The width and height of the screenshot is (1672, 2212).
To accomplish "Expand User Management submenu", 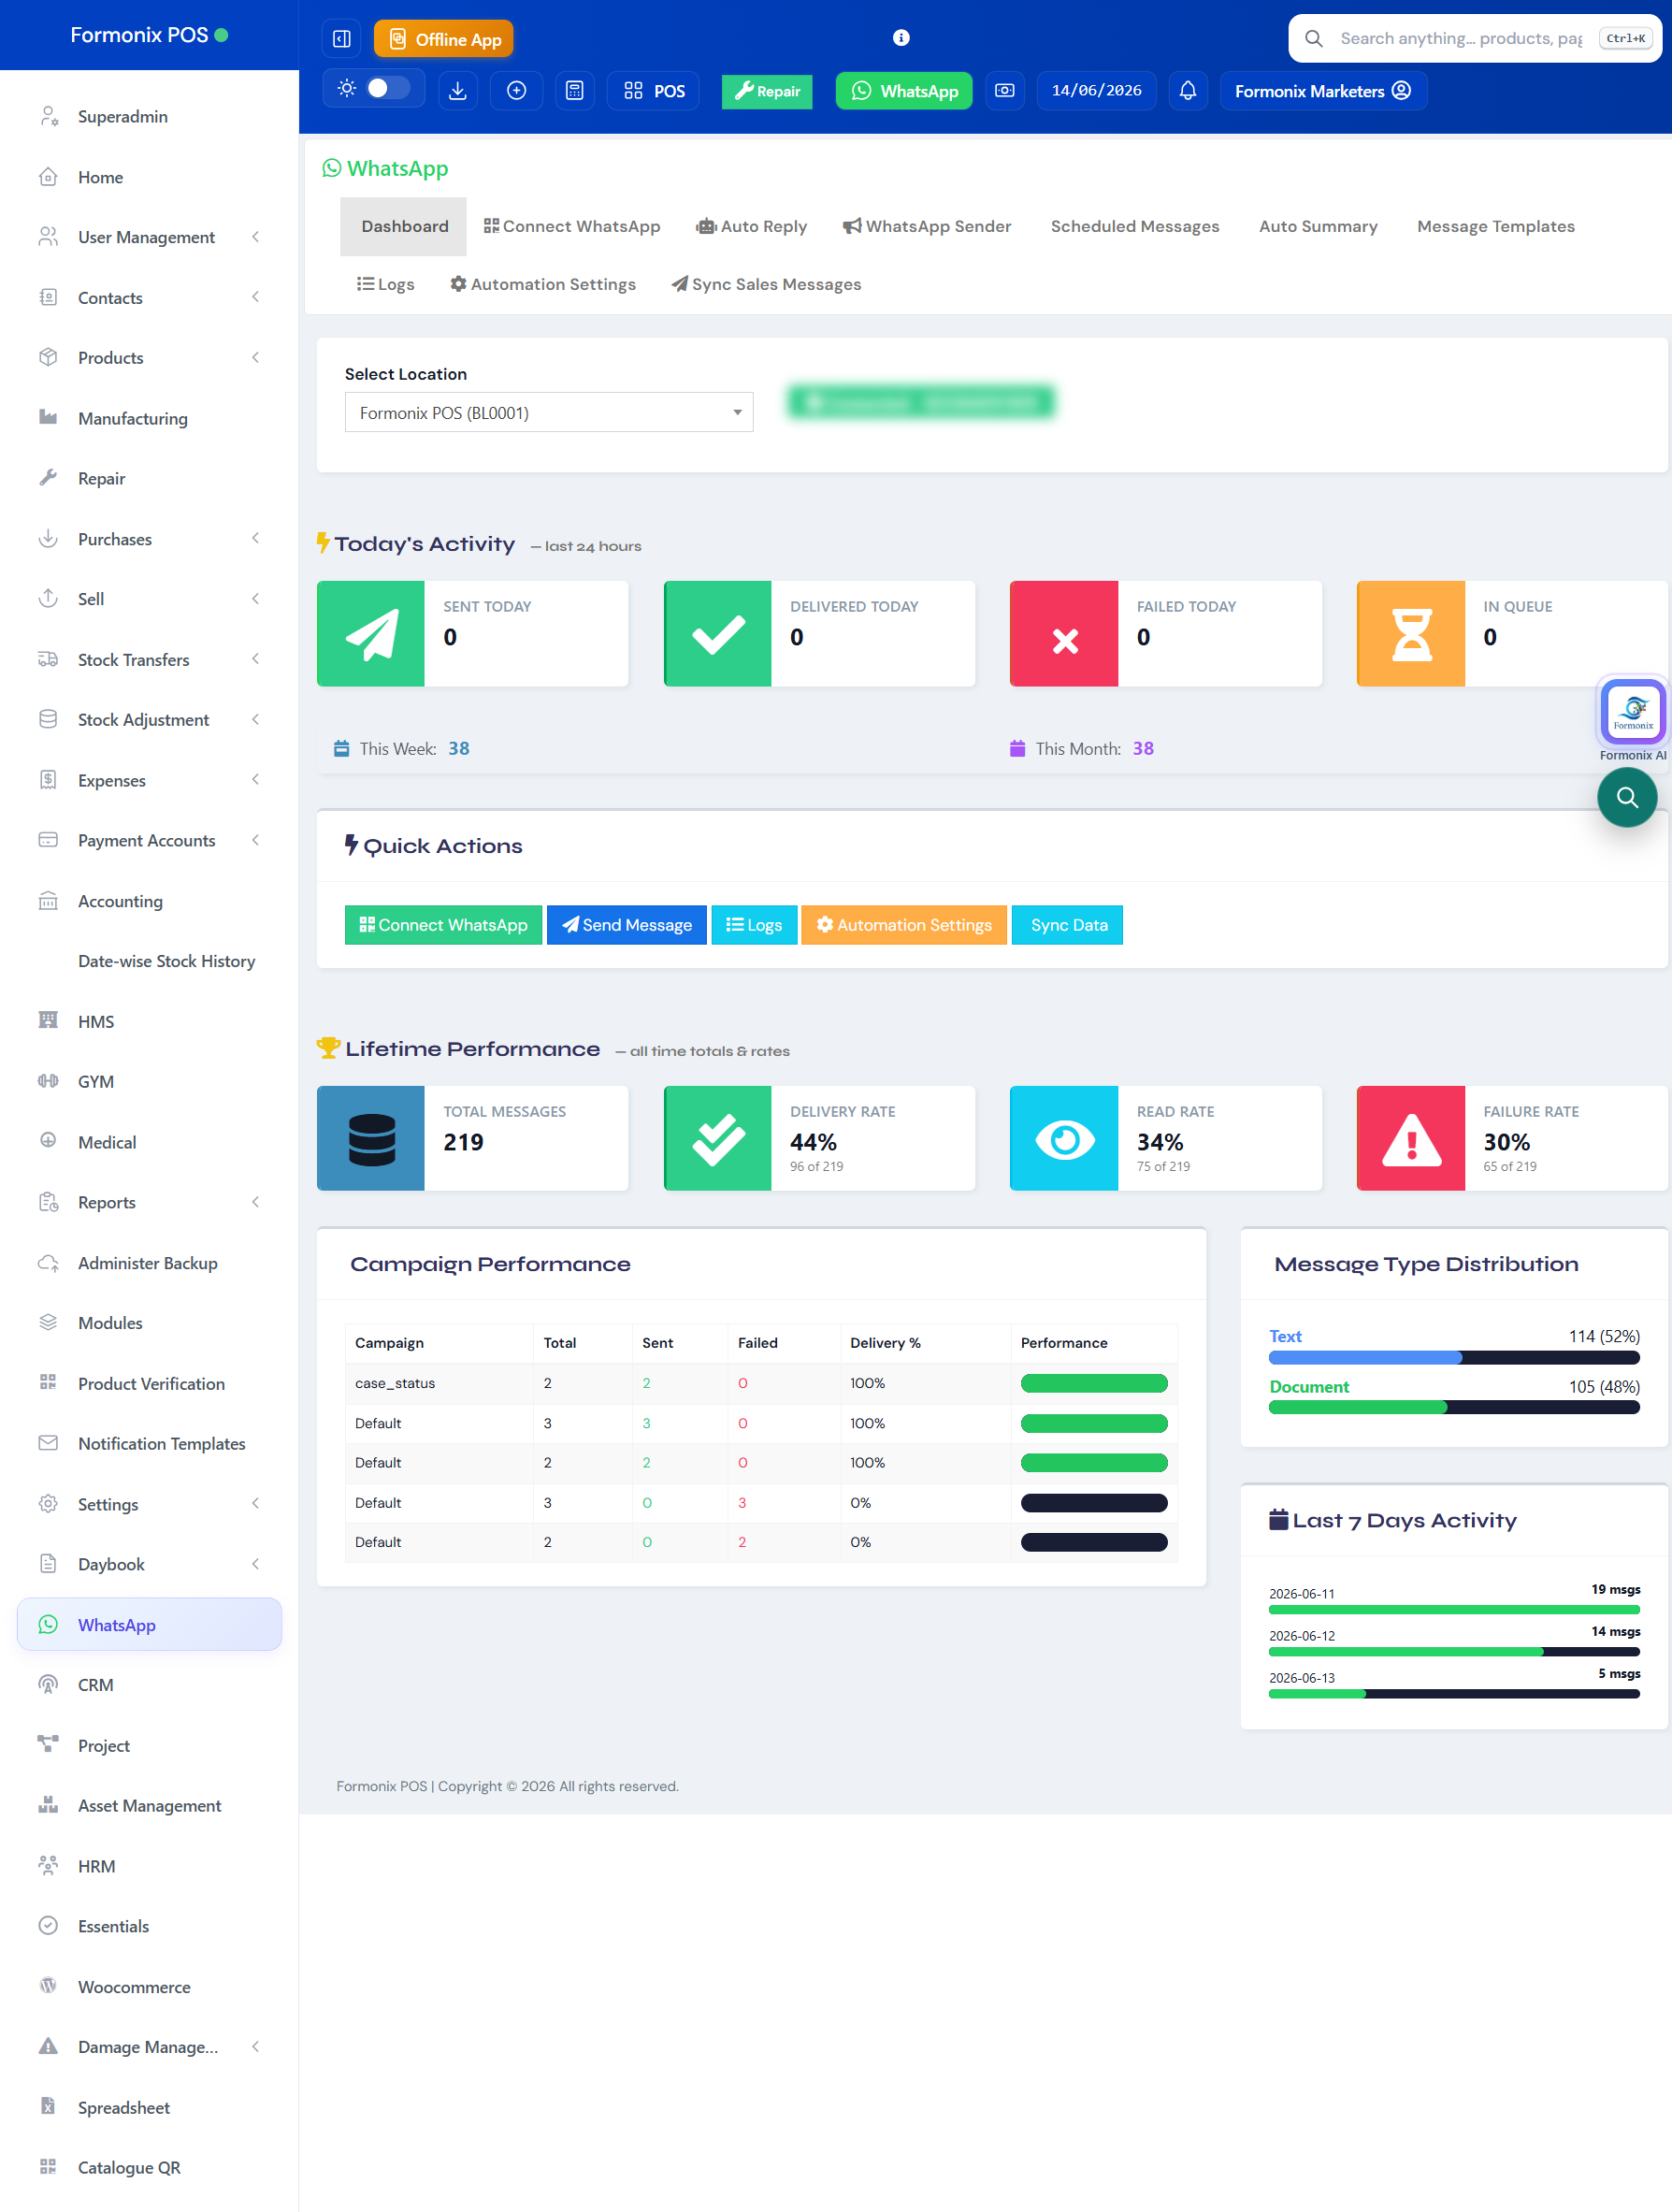I will coord(149,237).
